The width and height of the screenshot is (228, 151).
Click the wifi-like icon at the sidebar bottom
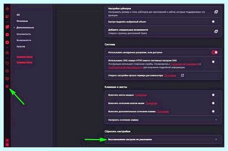pos(7,140)
